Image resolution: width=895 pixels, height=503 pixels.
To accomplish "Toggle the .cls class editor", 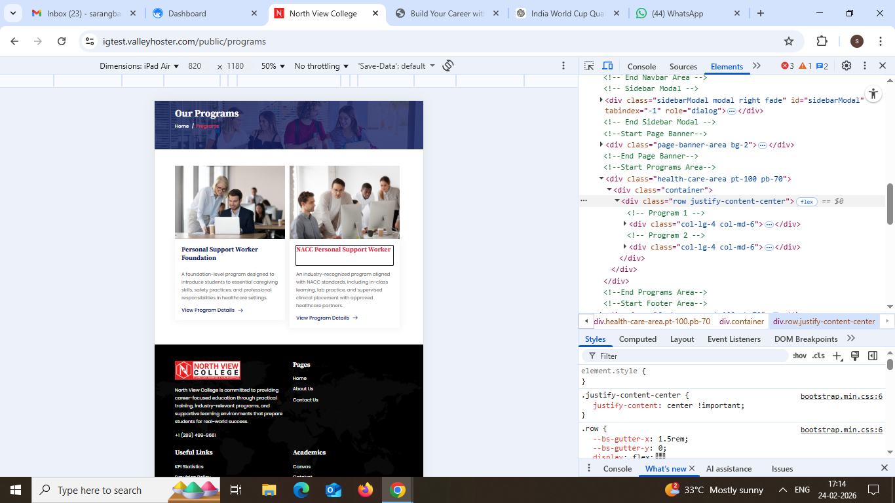I will click(818, 356).
